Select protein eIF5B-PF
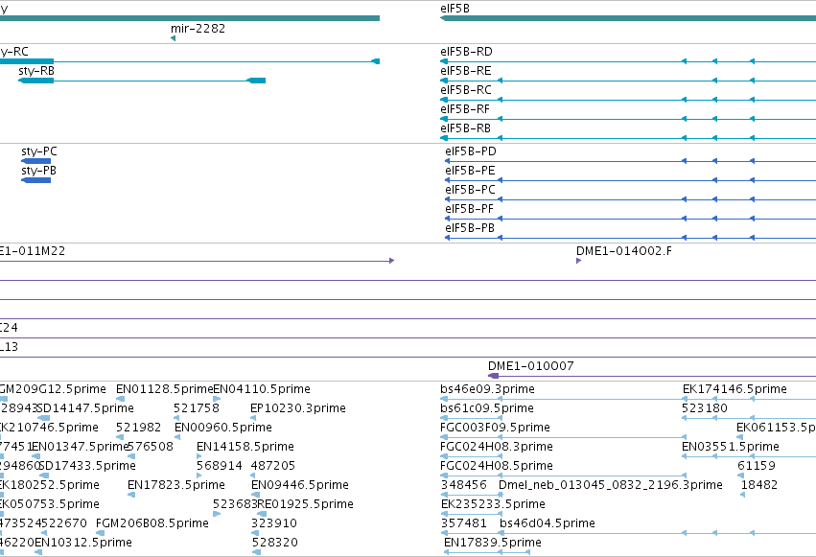 469,209
